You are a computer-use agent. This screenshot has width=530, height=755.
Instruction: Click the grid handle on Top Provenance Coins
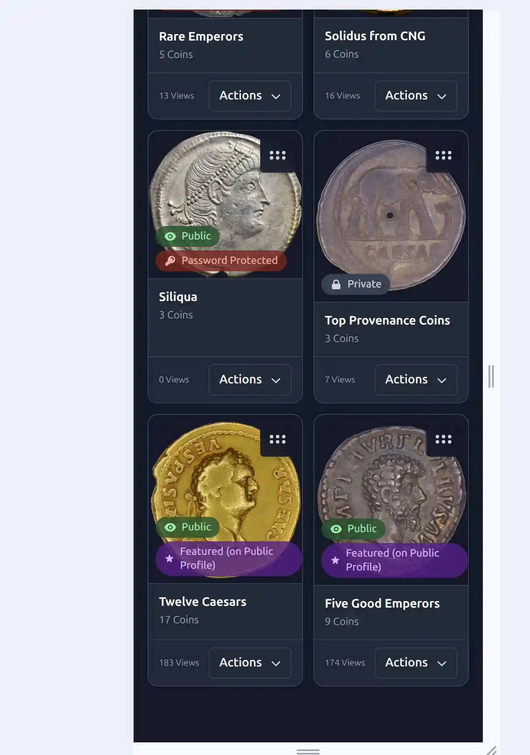click(443, 155)
